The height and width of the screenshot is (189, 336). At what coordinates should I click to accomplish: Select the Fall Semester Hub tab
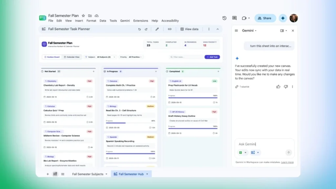131,174
